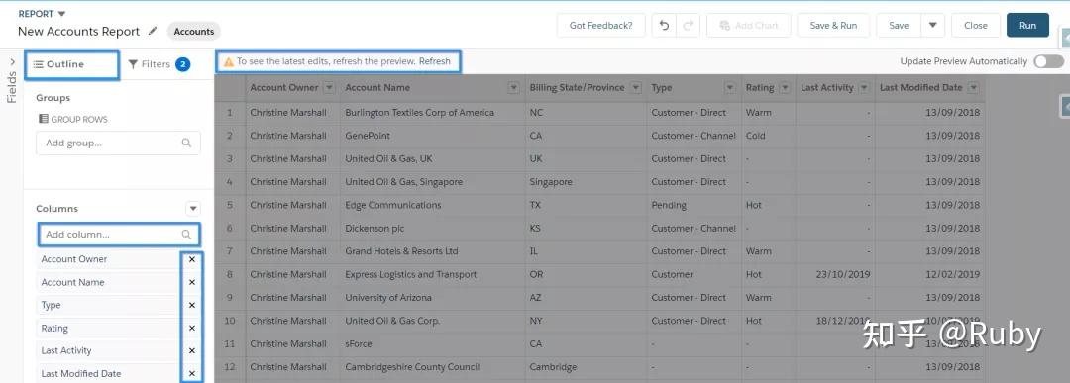
Task: Open Type column header dropdown
Action: (x=730, y=87)
